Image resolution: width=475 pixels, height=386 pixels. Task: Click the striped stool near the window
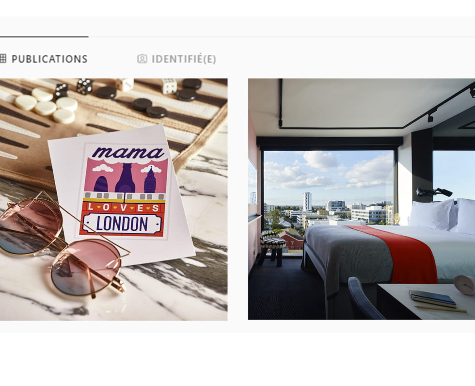(272, 247)
